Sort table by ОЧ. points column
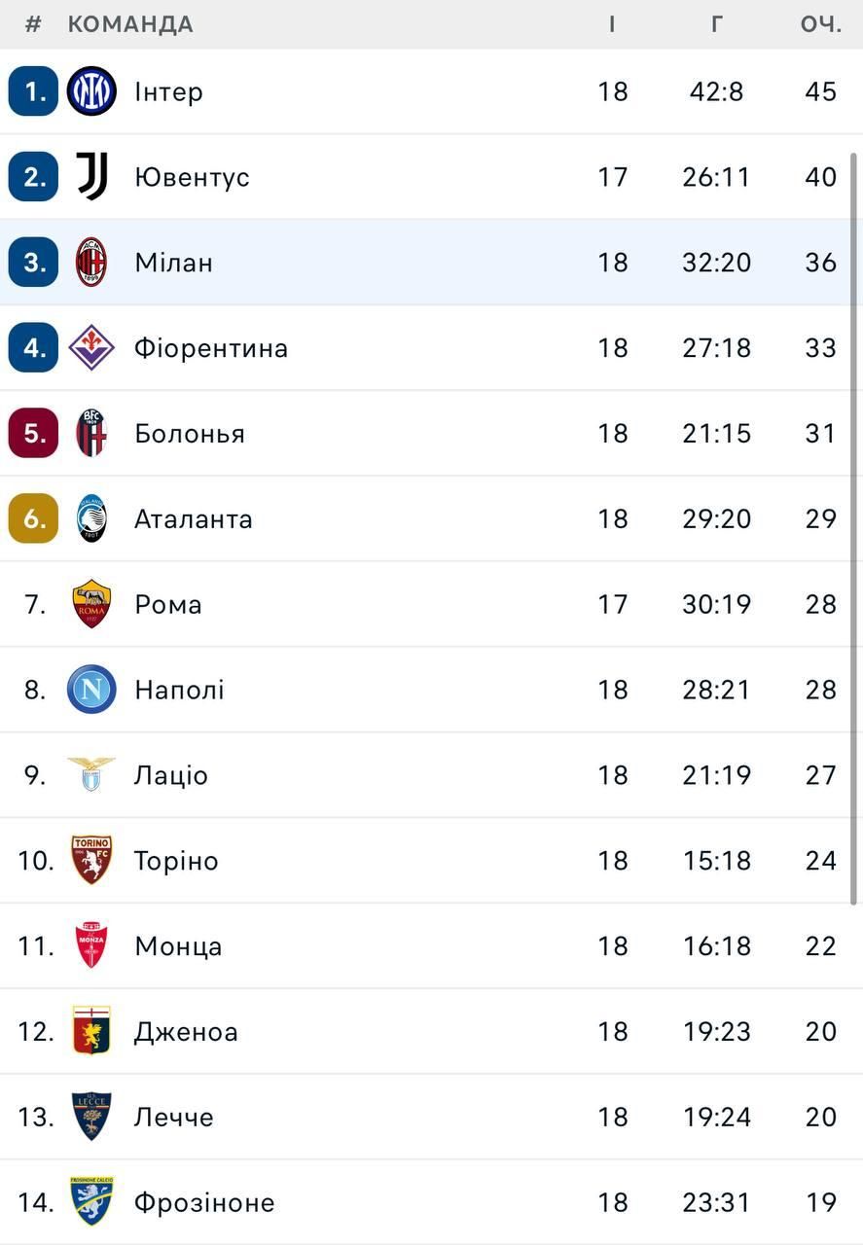Screen dimensions: 863x1245 click(820, 24)
